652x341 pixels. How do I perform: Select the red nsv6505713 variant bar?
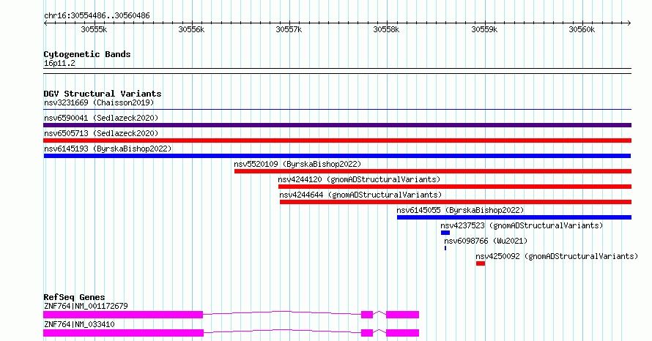click(x=337, y=140)
